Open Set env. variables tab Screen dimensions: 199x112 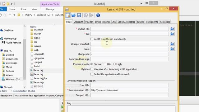point(126,22)
